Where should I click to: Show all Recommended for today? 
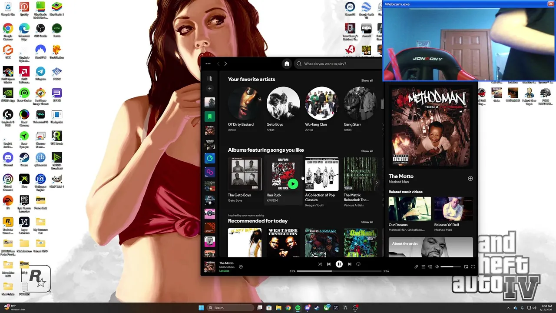367,222
